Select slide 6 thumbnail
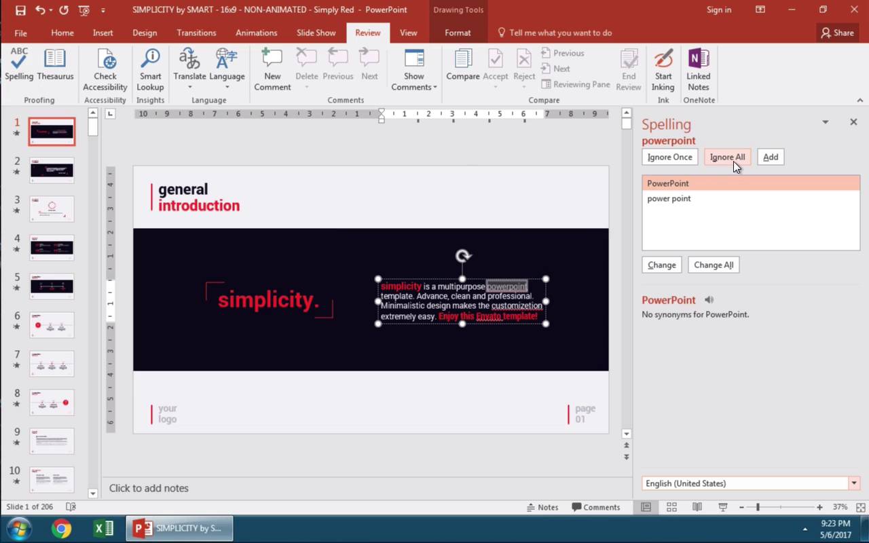Screen dimensions: 869x543 (x=52, y=325)
